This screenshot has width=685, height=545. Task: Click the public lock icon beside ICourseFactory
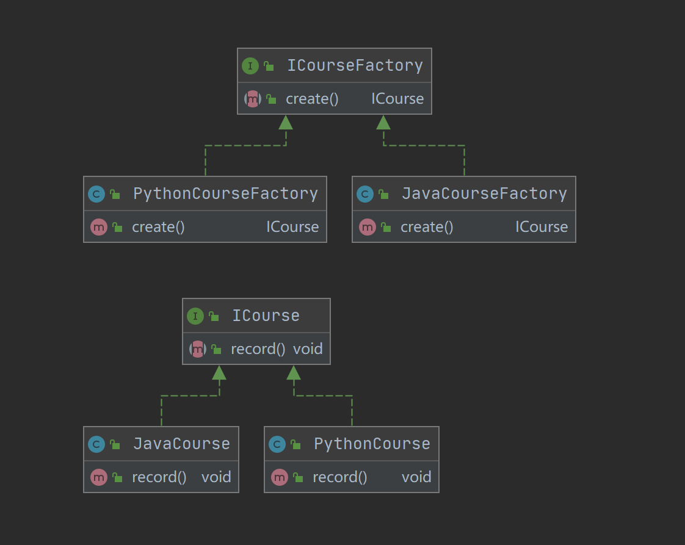[269, 67]
